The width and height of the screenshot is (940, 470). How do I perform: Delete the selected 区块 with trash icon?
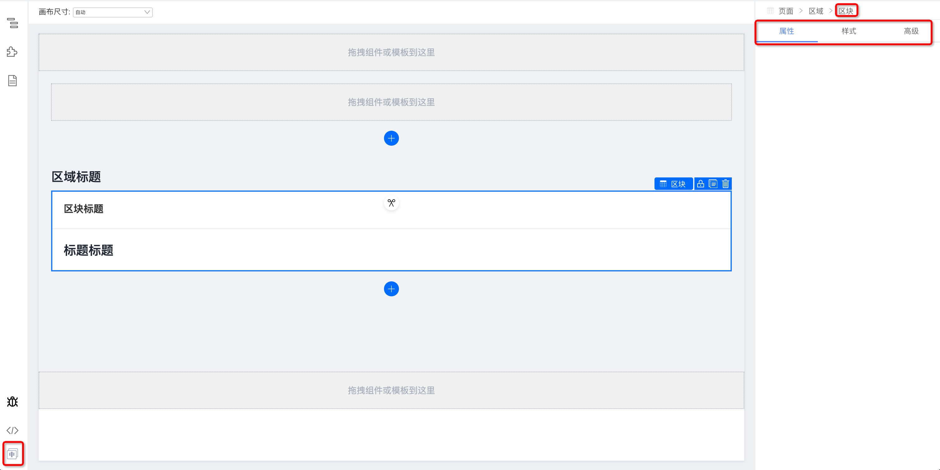click(726, 184)
